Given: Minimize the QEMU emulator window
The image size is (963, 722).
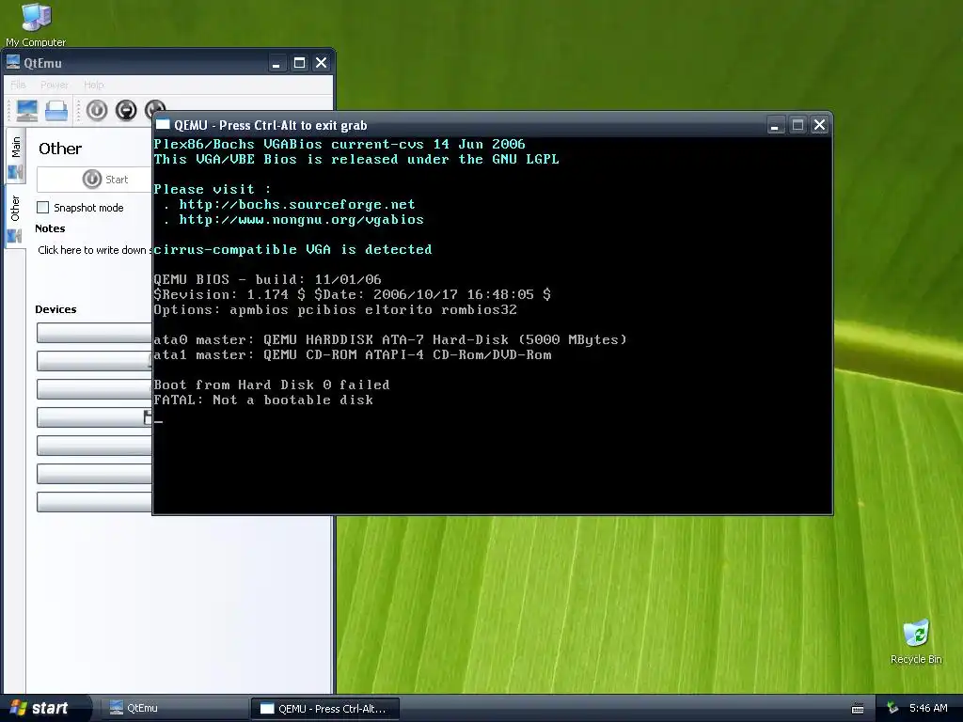Looking at the screenshot, I should point(776,125).
